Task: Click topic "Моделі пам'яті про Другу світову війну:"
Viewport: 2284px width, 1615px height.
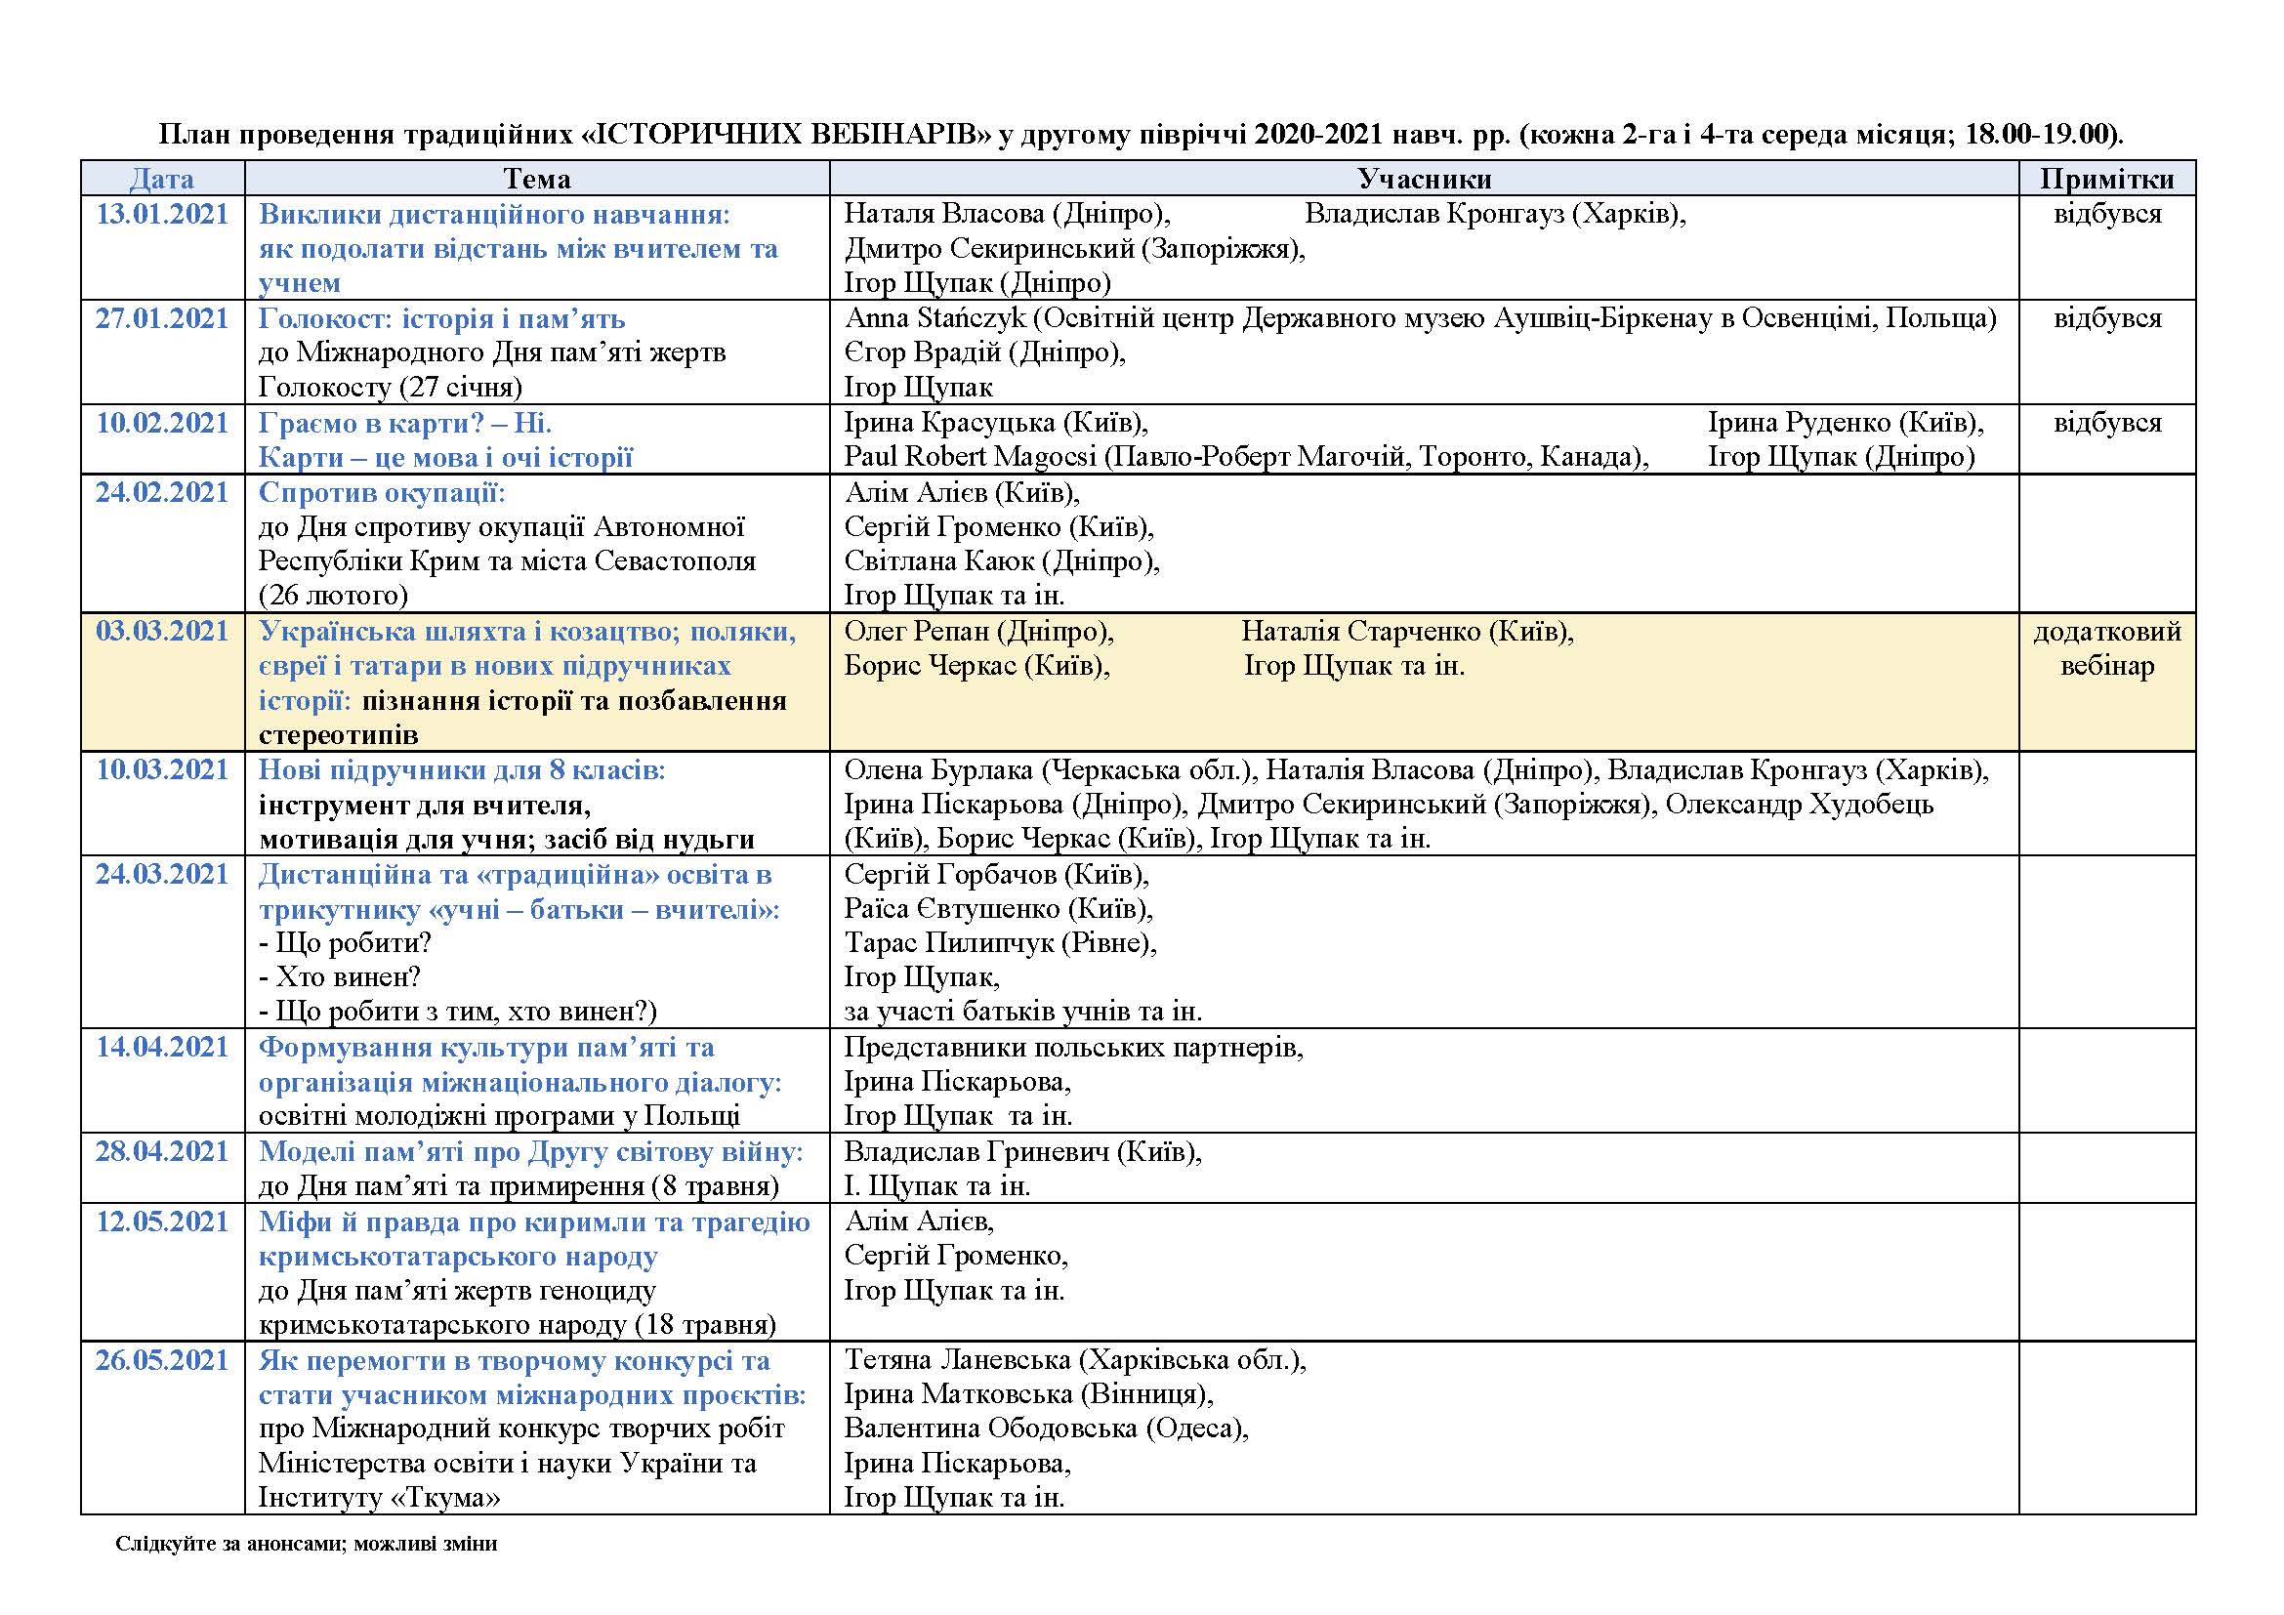Action: (530, 1151)
